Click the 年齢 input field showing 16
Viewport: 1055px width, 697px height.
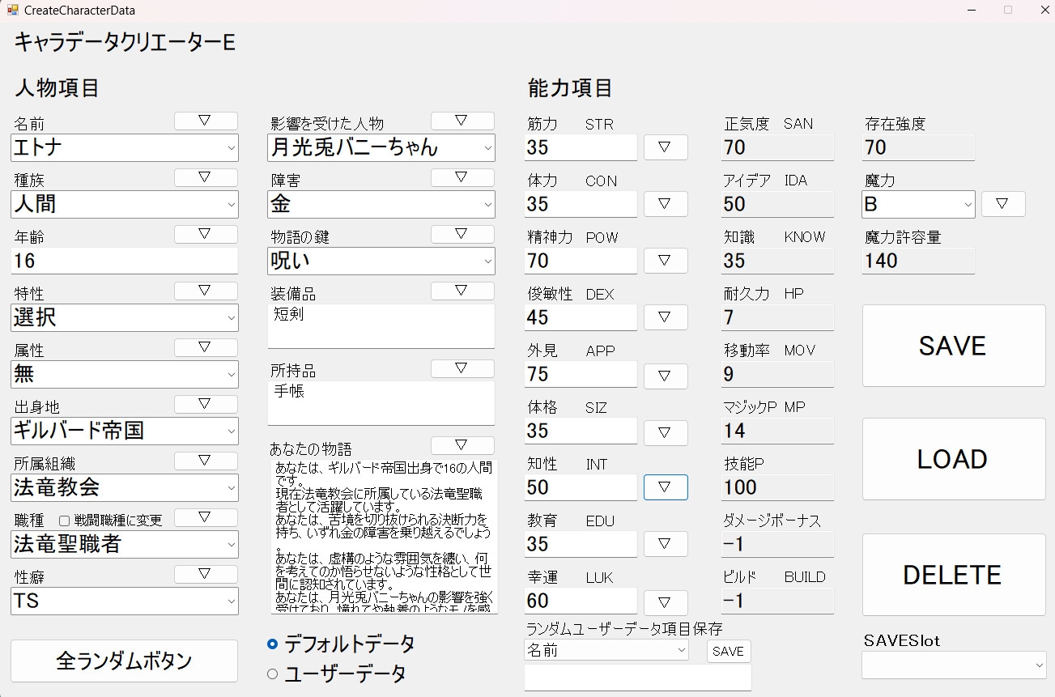click(125, 261)
